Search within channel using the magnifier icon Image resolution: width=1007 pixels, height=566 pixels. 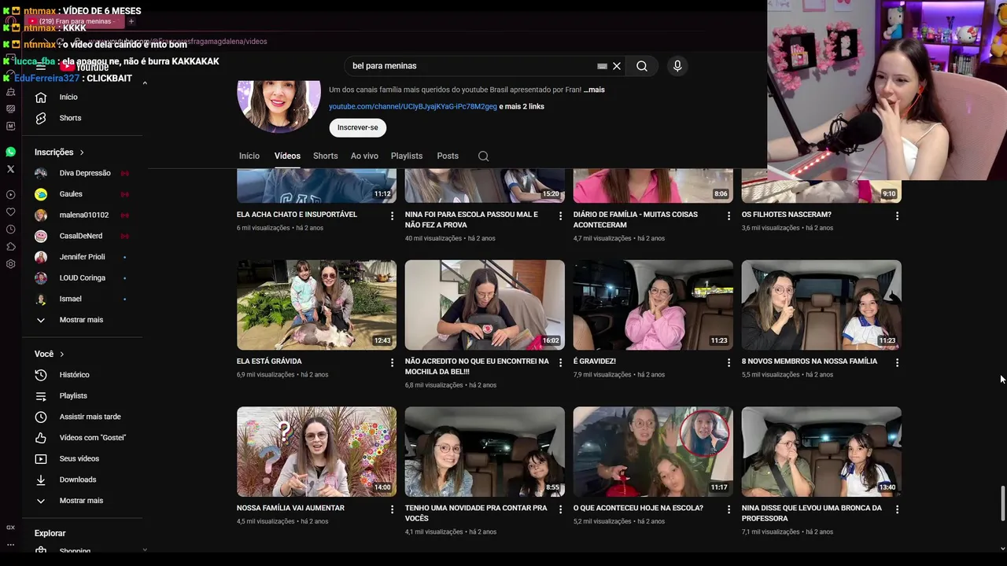click(483, 156)
